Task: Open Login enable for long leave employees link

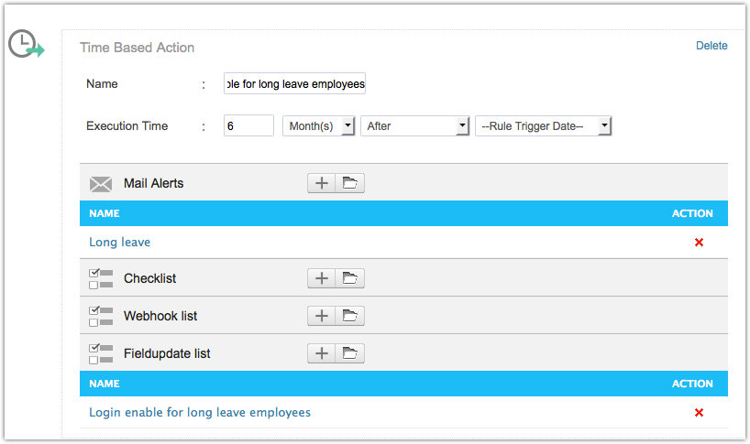Action: 200,413
